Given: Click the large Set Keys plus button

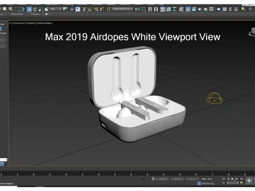Looking at the screenshot, I should click(249, 181).
